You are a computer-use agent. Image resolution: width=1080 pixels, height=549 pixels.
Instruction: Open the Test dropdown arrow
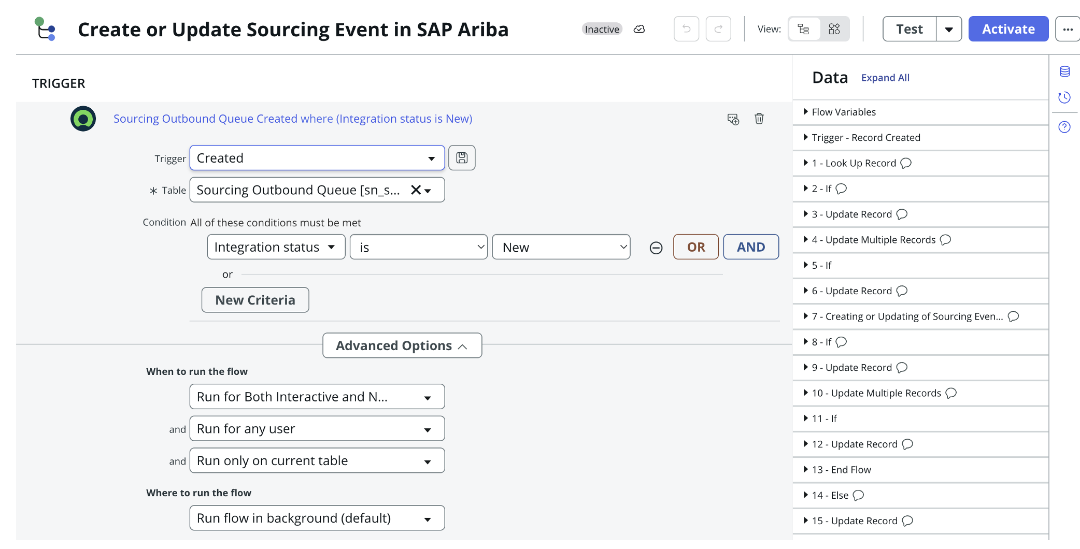[949, 29]
